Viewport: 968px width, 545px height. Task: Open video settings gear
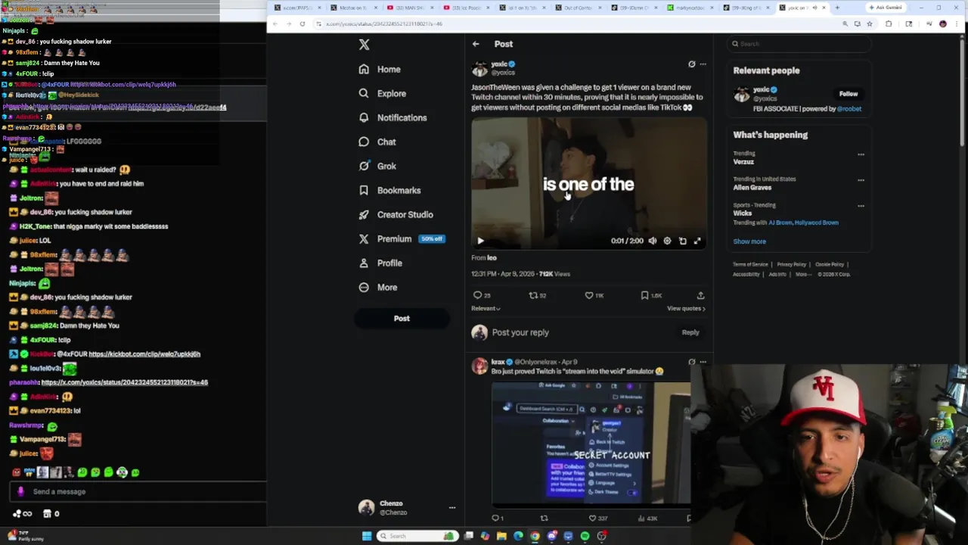[x=667, y=241]
